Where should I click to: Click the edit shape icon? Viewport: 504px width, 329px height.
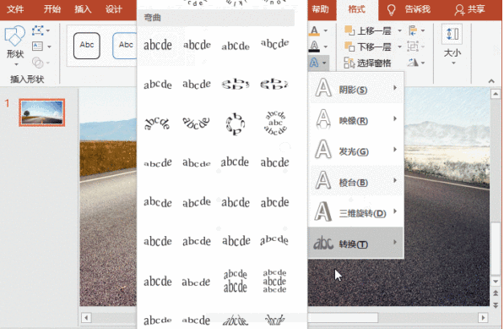pos(38,30)
